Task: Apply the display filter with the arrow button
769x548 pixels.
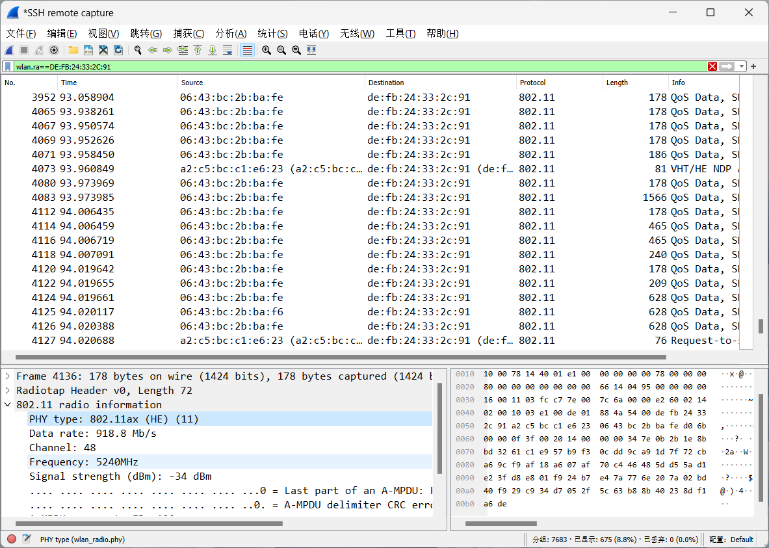Action: 727,66
